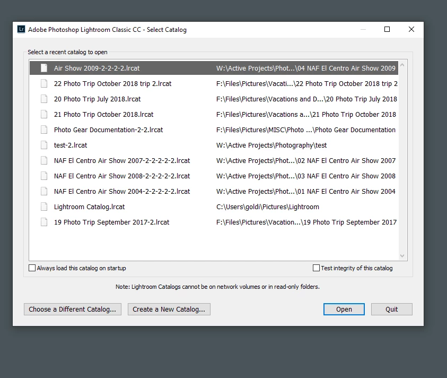Select Air Show 2009-2-2-2-2.lrcat catalog name
This screenshot has width=447, height=378.
(97, 68)
